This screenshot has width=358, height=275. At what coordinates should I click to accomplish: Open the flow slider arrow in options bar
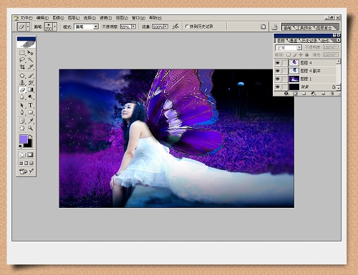[166, 26]
